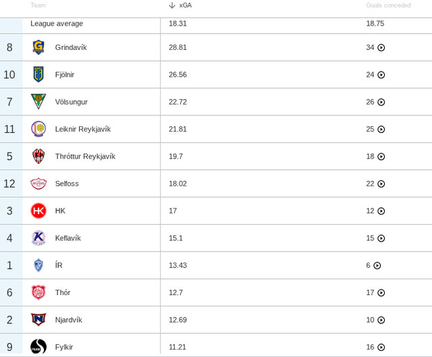Expand HK's 12 goals conceded details

click(381, 211)
